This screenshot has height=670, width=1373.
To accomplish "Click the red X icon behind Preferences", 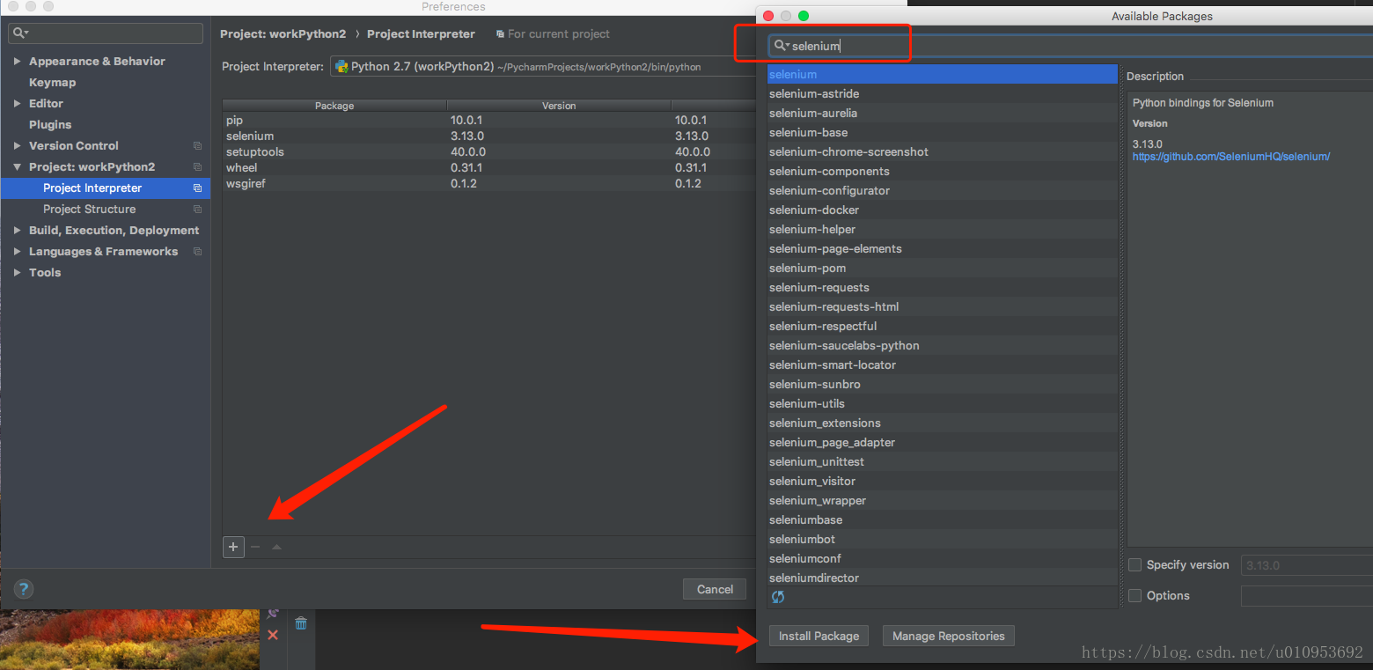I will [x=273, y=635].
